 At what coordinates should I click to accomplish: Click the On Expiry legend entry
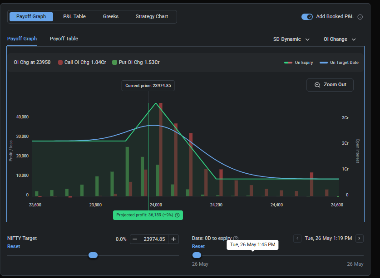coord(299,63)
